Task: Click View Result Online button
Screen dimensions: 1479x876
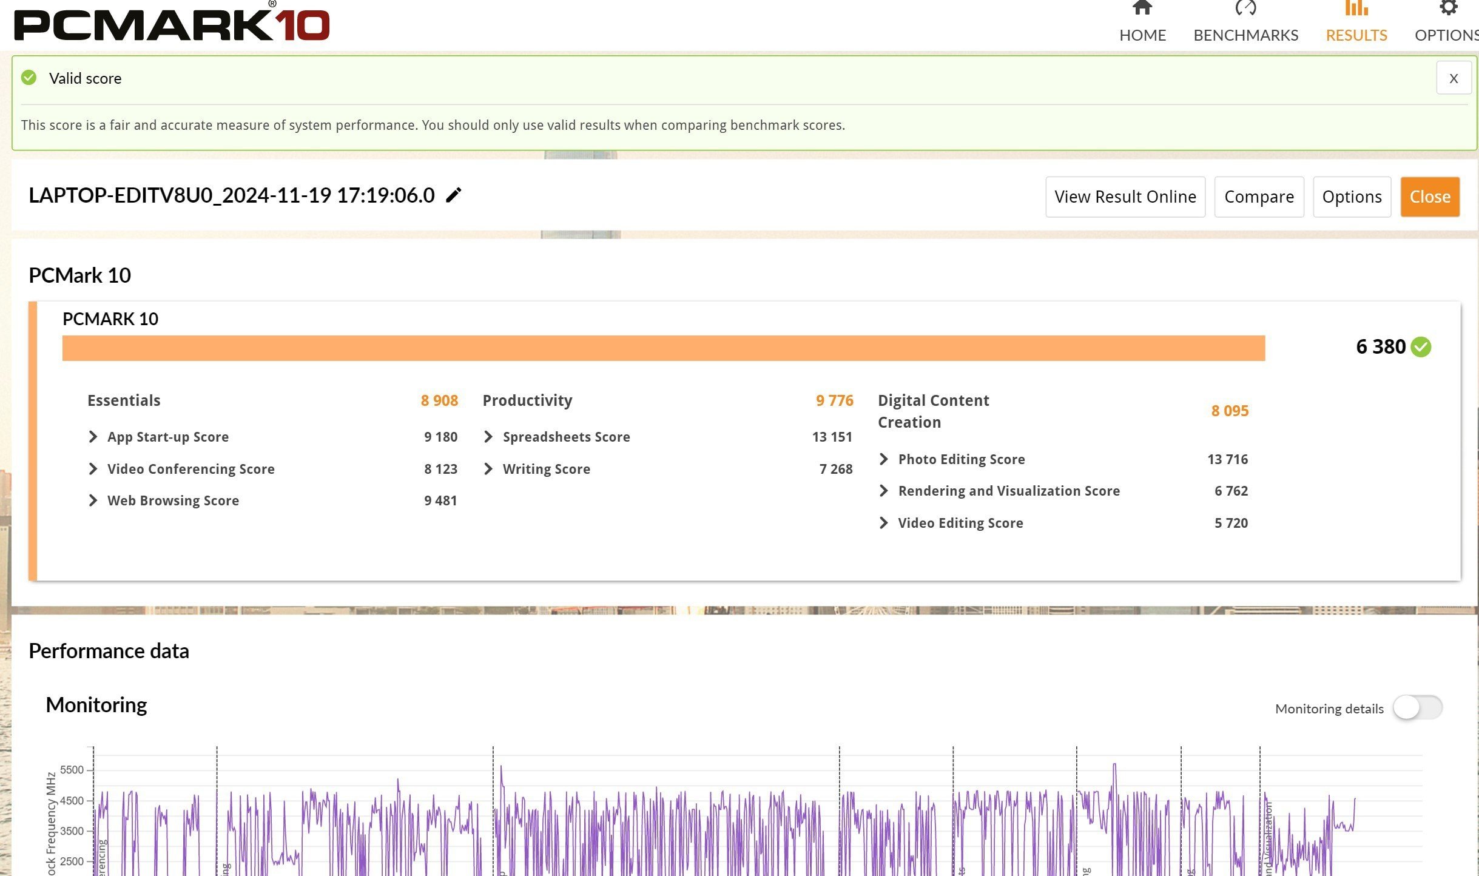Action: [x=1125, y=197]
